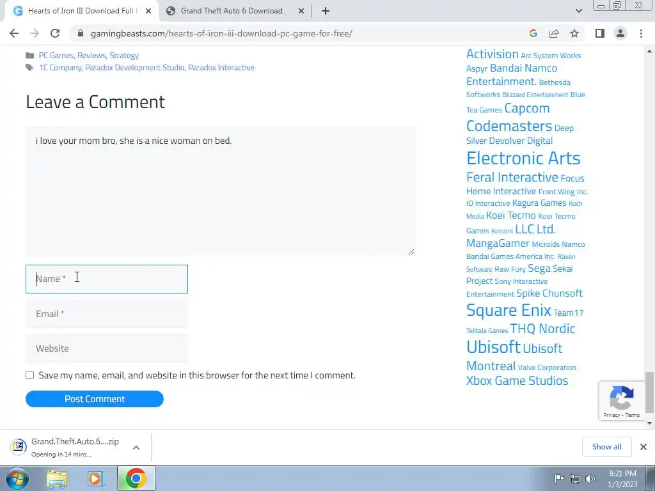This screenshot has width=655, height=491.
Task: Close the Grand Theft Auto 6 Download tab
Action: click(x=301, y=11)
